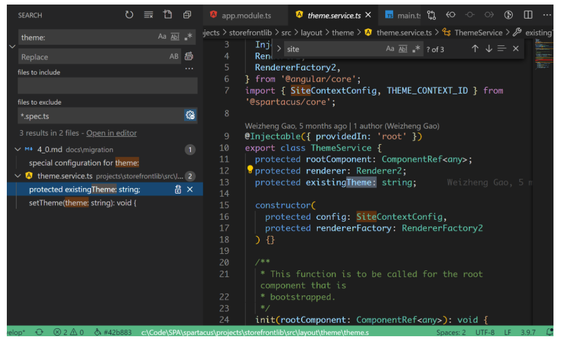Screen dimensions: 562x347
Task: Clear all search results
Action: pyautogui.click(x=148, y=15)
